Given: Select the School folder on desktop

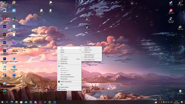Looking at the screenshot, I should tap(51, 11).
